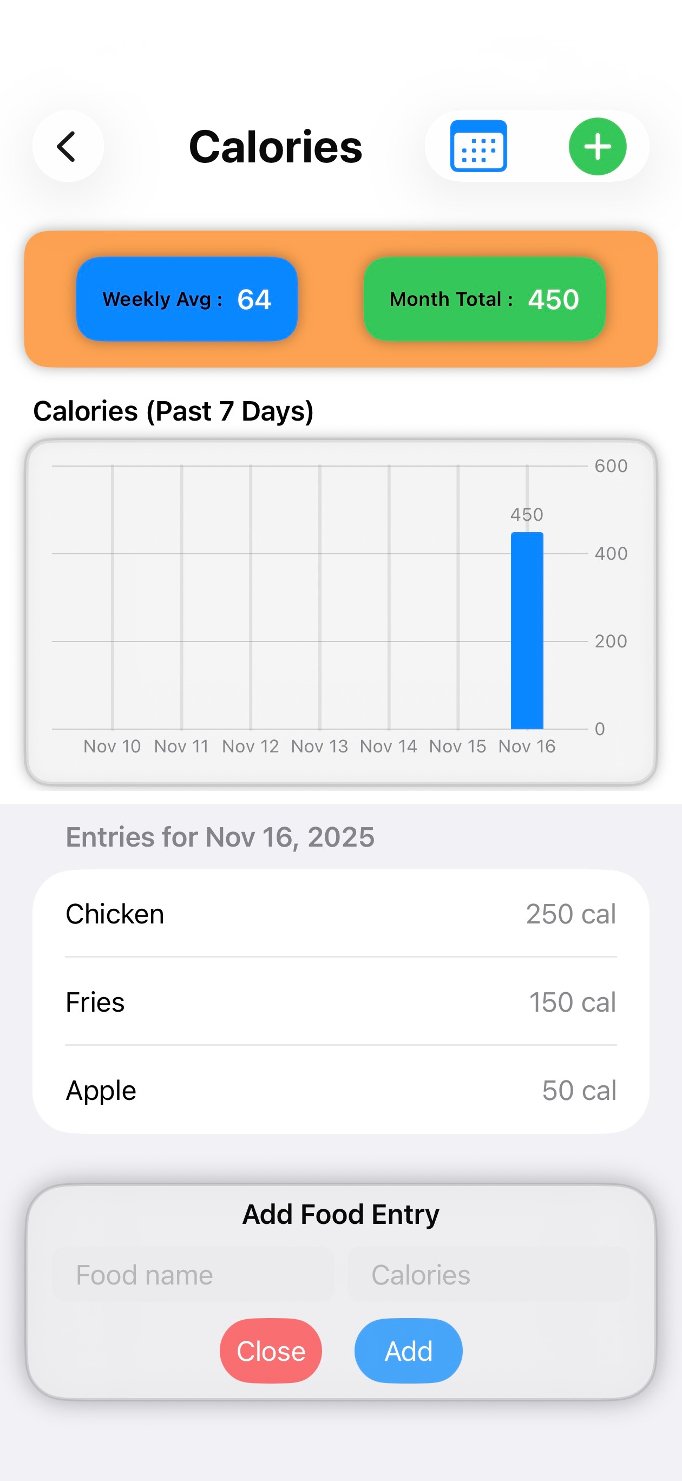Tap the 450 value label above bar
Screen dimensions: 682x1481
click(x=527, y=515)
